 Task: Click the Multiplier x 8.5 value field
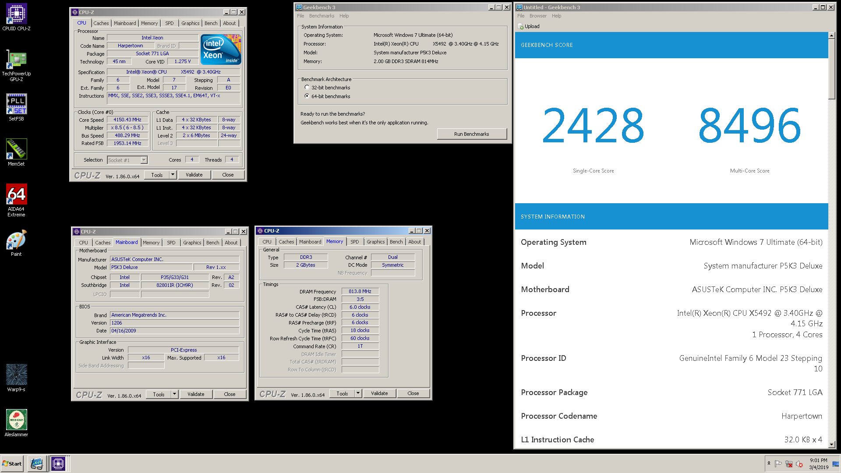point(127,127)
